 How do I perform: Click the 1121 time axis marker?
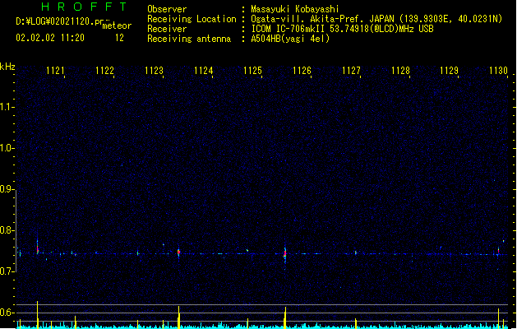click(55, 70)
